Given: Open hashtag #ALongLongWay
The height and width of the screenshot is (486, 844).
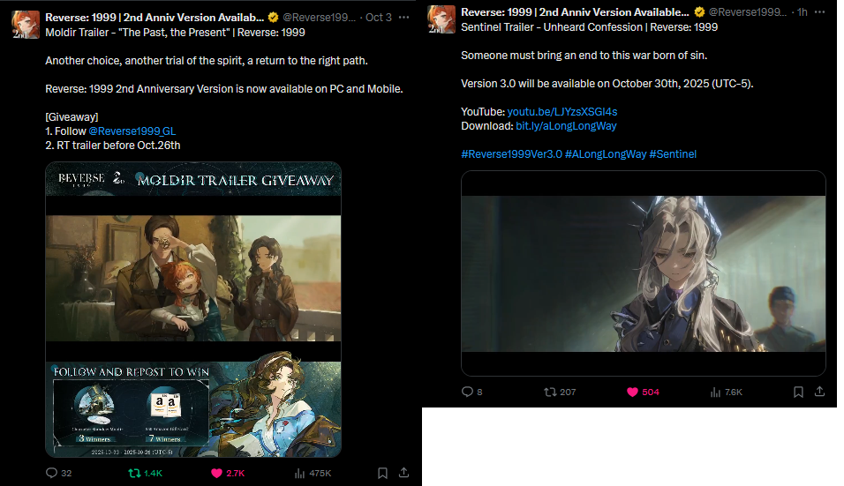Looking at the screenshot, I should [606, 154].
